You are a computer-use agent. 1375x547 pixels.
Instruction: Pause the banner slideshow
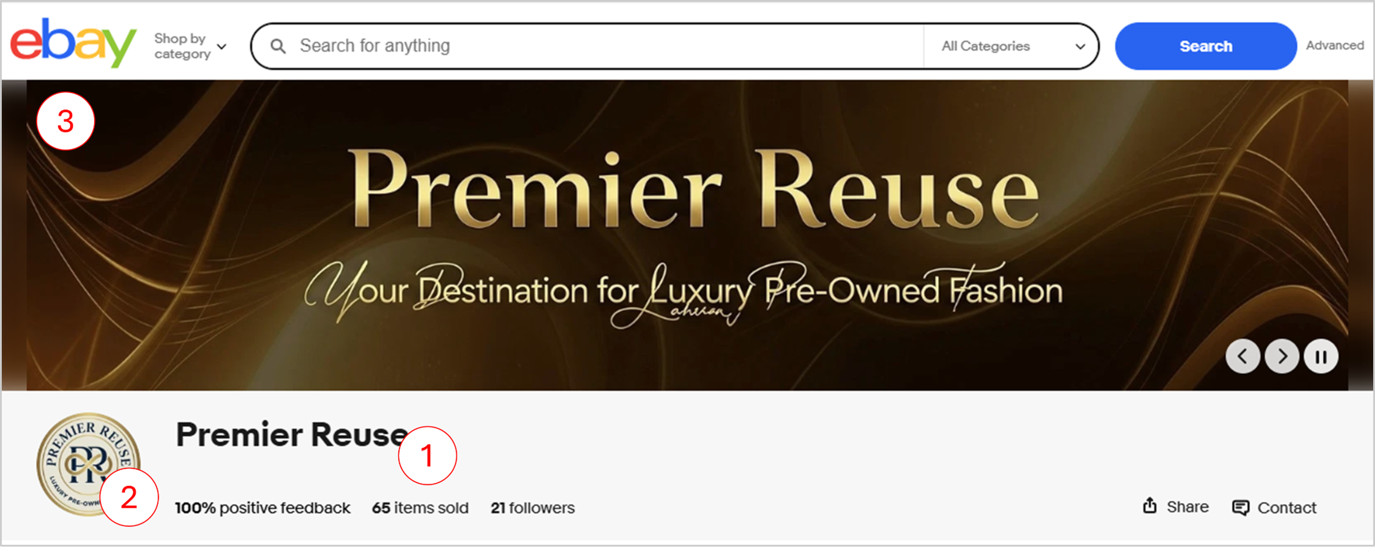pyautogui.click(x=1321, y=356)
